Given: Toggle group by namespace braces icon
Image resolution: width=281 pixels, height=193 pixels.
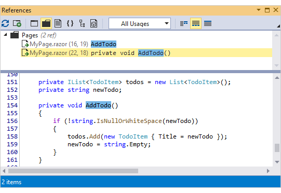Looking at the screenshot, I should point(70,23).
